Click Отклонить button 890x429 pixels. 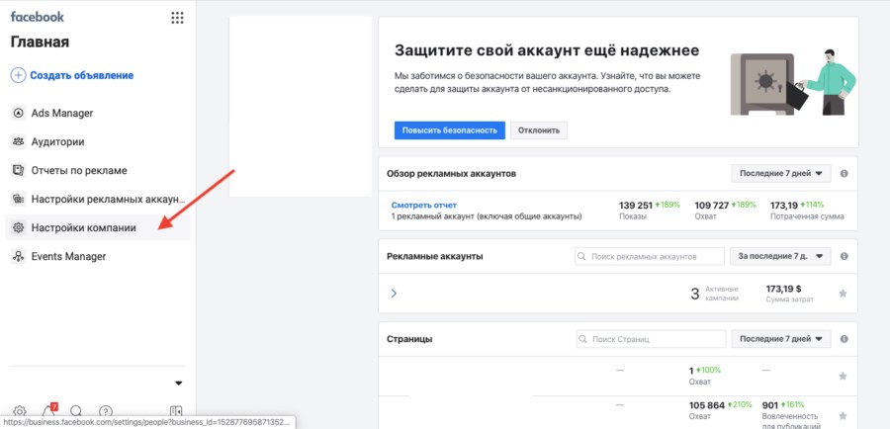(539, 129)
